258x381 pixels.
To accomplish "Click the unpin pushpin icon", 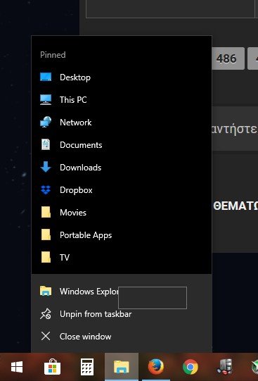I will point(46,314).
